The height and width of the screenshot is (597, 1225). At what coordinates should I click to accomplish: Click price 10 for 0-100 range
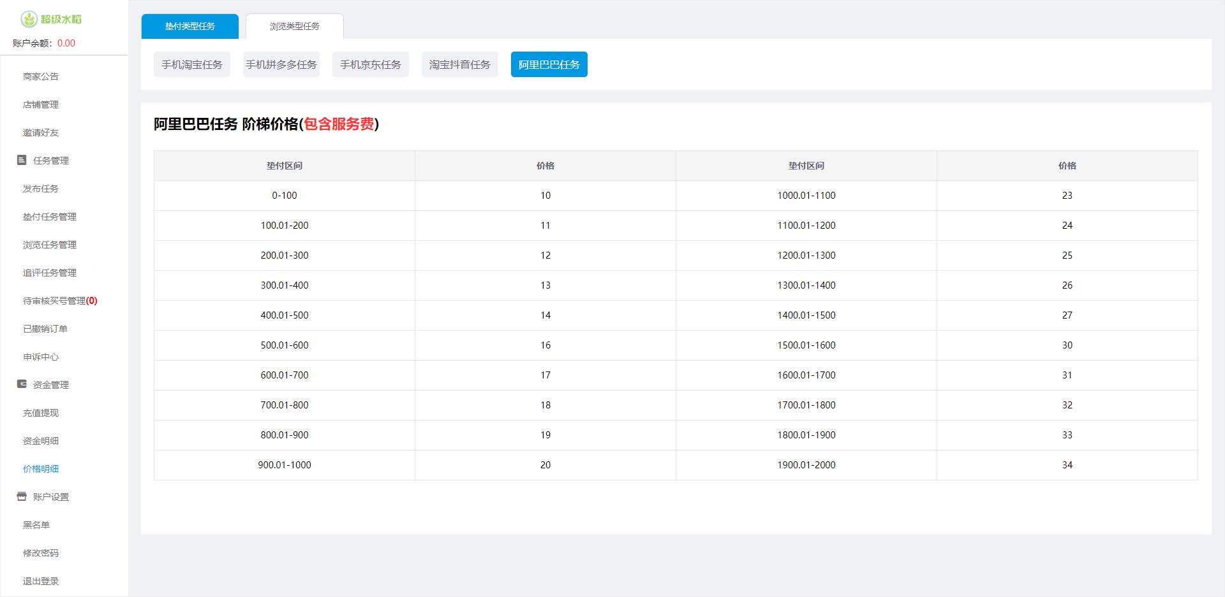(x=546, y=196)
